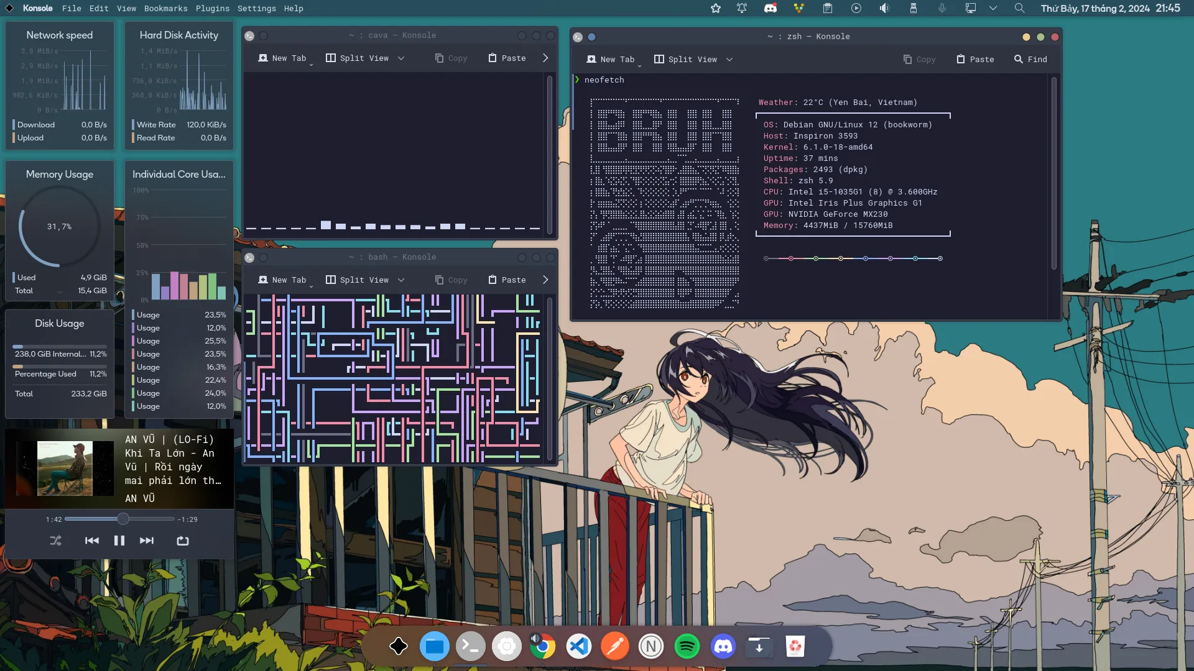The height and width of the screenshot is (671, 1194).
Task: Open New Tab dropdown arrow in zsh Konsole
Action: 640,66
